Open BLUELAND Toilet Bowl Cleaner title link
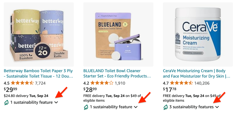Image resolution: width=237 pixels, height=114 pixels. click(x=117, y=73)
